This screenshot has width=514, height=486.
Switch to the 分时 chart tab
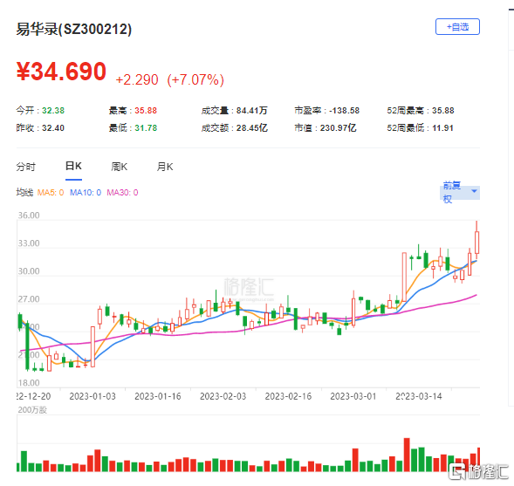25,167
